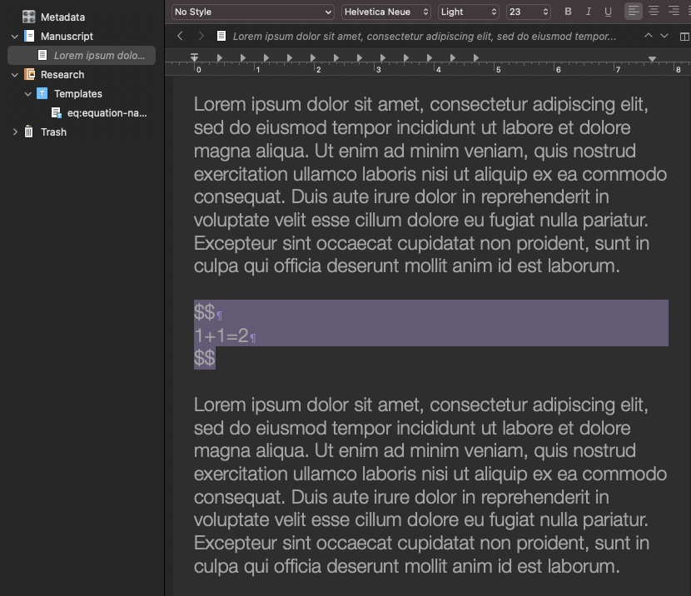Toggle Bold formatting

(x=568, y=12)
